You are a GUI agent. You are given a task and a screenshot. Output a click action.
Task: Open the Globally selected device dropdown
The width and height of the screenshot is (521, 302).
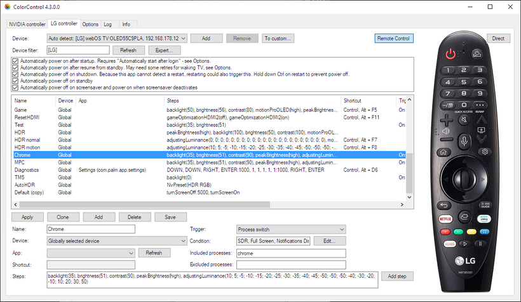point(183,241)
